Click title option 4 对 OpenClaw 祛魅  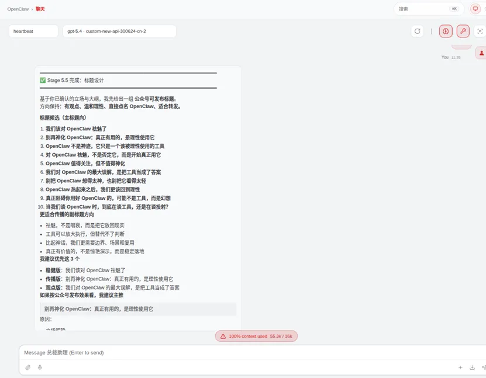pyautogui.click(x=103, y=155)
